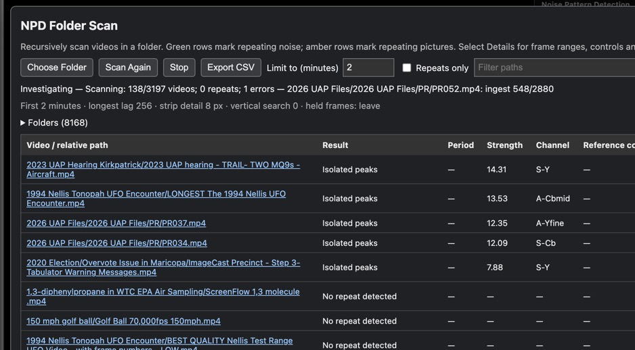Click the Strength column header

[x=504, y=145]
